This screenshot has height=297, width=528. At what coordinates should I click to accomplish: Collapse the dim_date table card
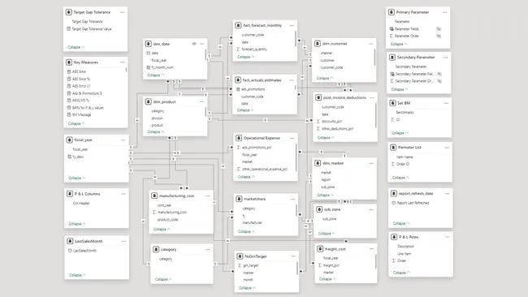tap(156, 75)
